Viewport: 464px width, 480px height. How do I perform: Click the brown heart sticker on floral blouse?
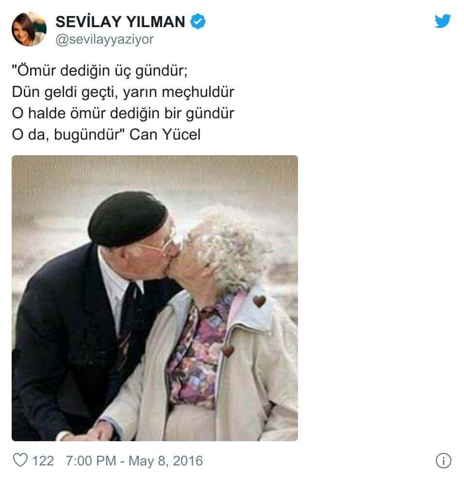pyautogui.click(x=228, y=350)
